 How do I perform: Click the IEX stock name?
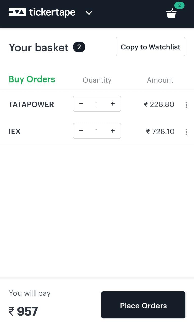[15, 132]
